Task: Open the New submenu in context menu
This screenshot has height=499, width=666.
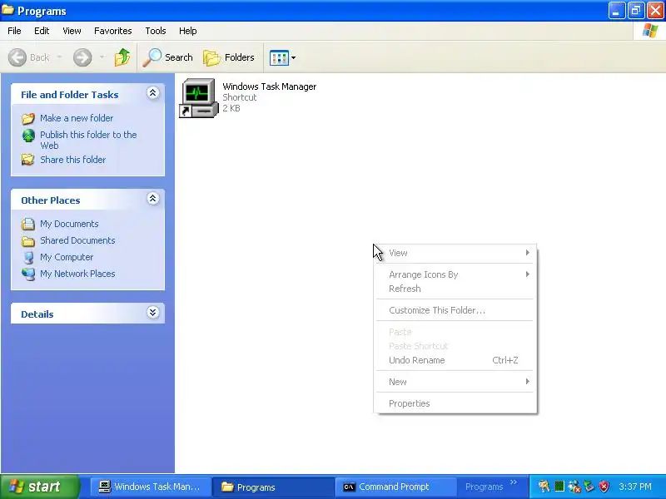Action: click(x=455, y=382)
